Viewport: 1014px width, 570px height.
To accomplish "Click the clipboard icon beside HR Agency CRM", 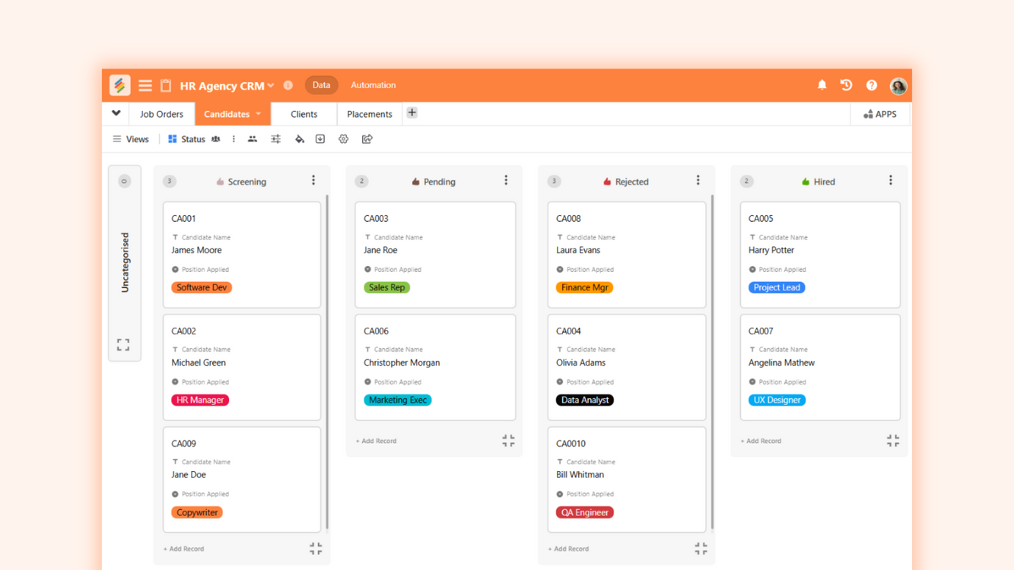I will click(x=166, y=86).
